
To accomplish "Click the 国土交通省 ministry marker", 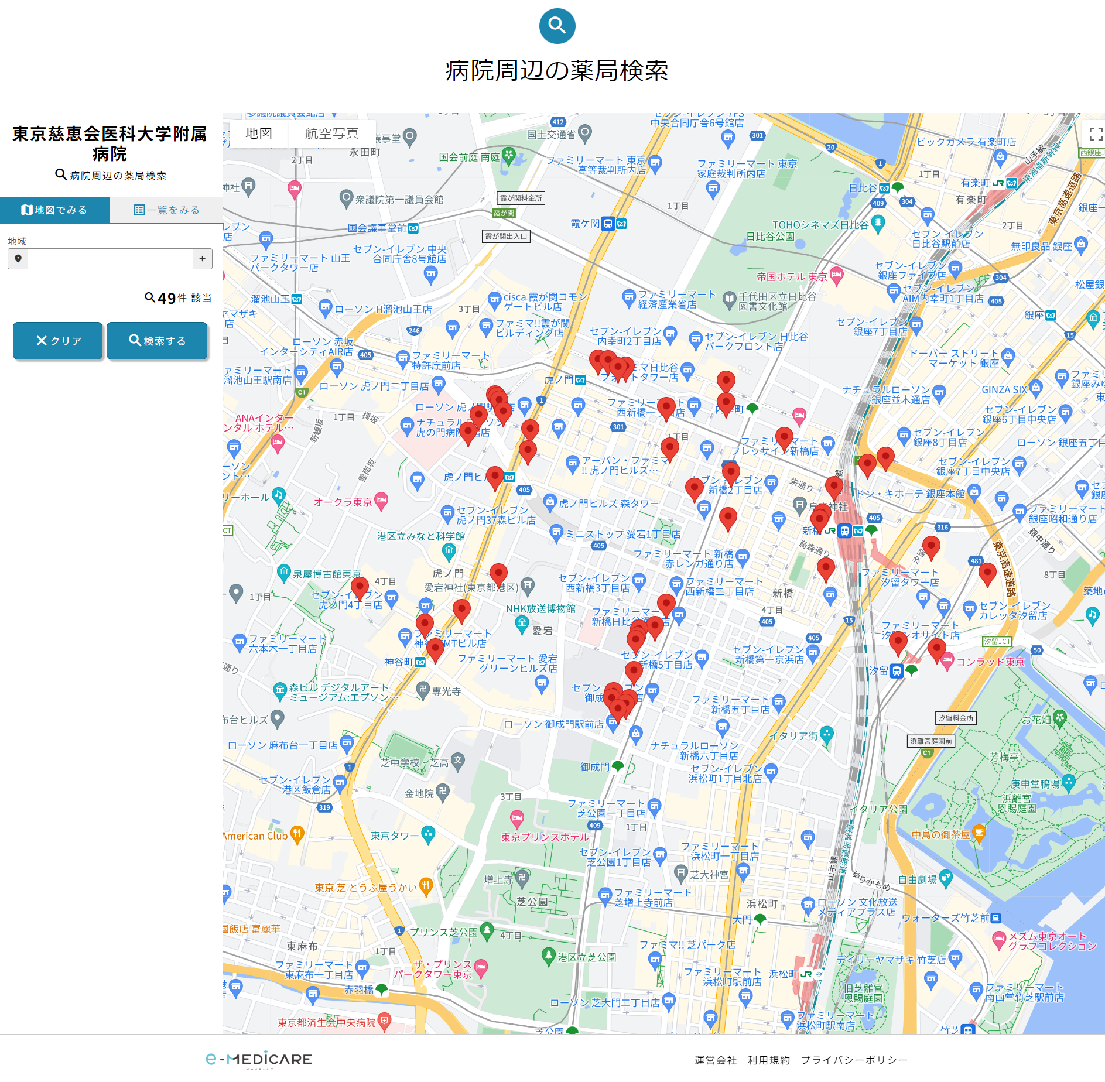I will click(x=585, y=133).
